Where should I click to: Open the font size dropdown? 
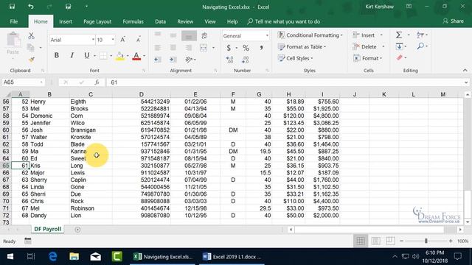(x=113, y=40)
